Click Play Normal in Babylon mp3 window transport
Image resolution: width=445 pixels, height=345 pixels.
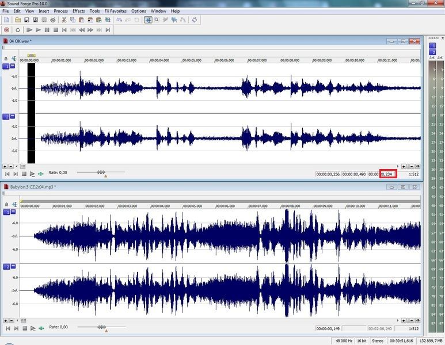point(33,328)
